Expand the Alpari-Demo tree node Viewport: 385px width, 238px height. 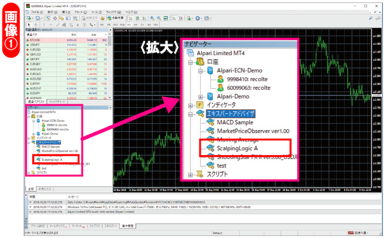(x=34, y=134)
